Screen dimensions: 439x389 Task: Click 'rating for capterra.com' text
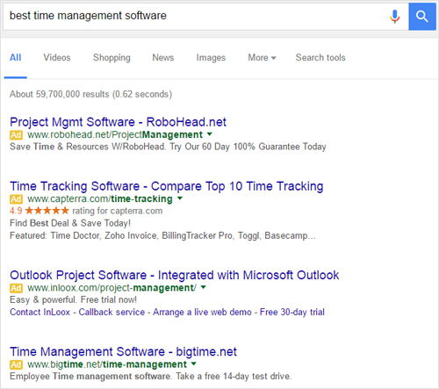point(118,211)
